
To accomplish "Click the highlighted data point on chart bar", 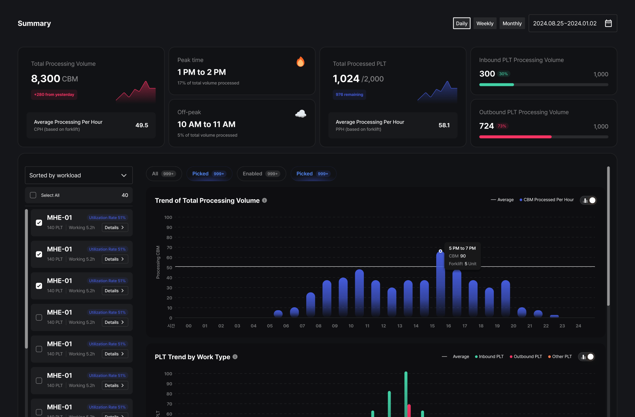I will 440,251.
